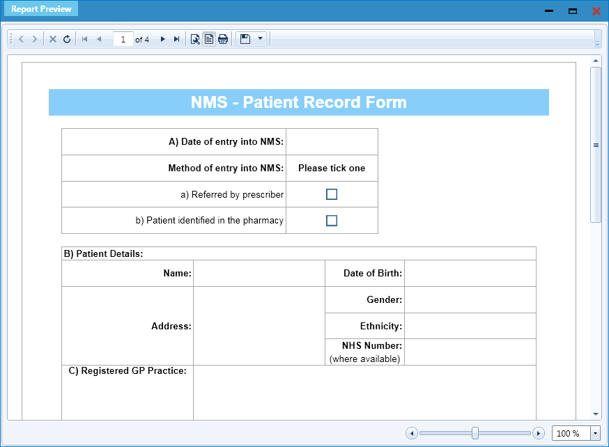Go to the previous page

[x=99, y=39]
